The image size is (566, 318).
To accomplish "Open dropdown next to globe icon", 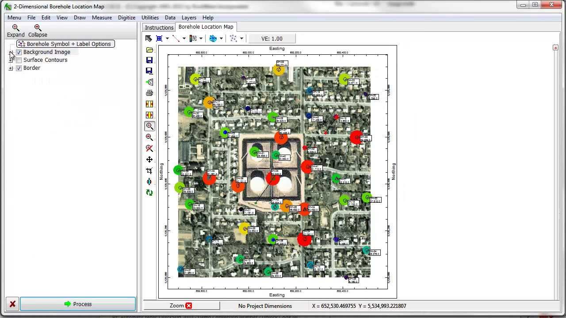I will point(221,38).
